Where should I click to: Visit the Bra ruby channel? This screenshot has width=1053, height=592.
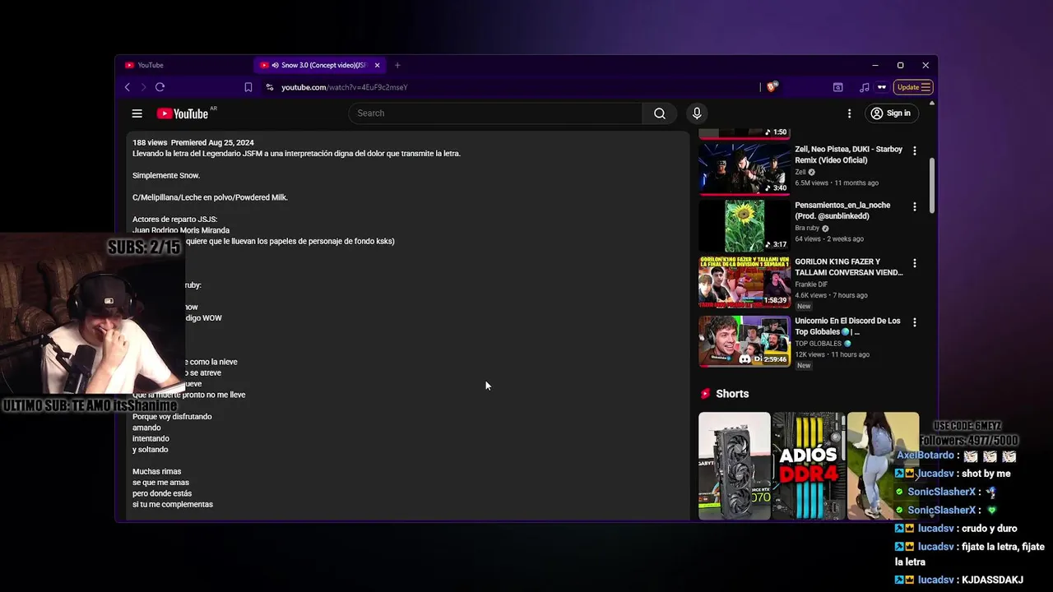tap(807, 229)
